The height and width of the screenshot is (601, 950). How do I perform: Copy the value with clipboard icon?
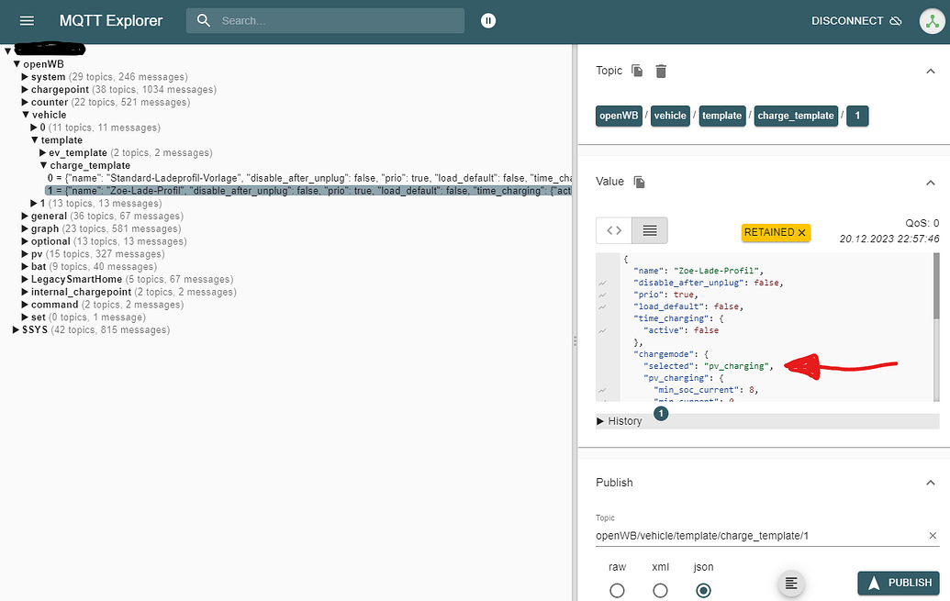point(639,182)
